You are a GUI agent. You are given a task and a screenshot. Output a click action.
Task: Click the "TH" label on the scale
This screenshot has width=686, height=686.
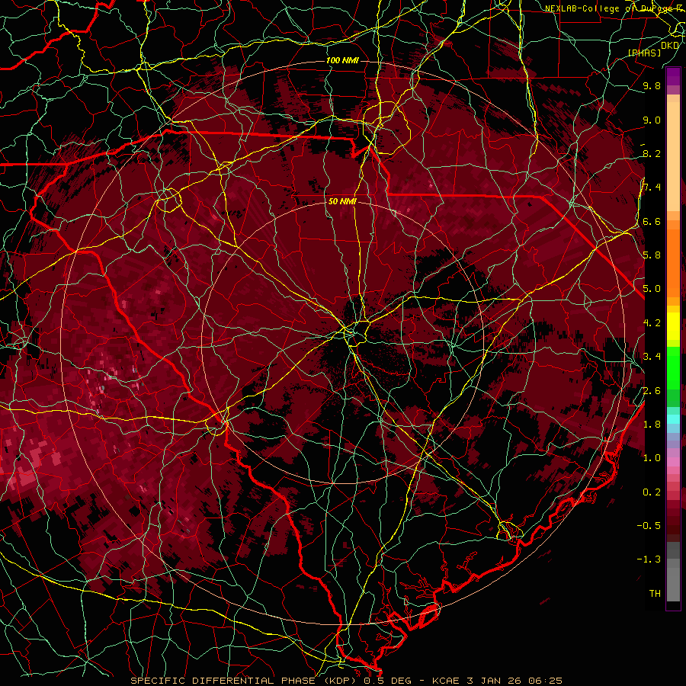(x=655, y=594)
